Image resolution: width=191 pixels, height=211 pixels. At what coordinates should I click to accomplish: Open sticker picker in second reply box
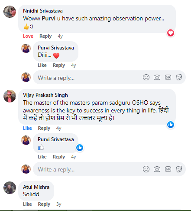tap(179, 169)
